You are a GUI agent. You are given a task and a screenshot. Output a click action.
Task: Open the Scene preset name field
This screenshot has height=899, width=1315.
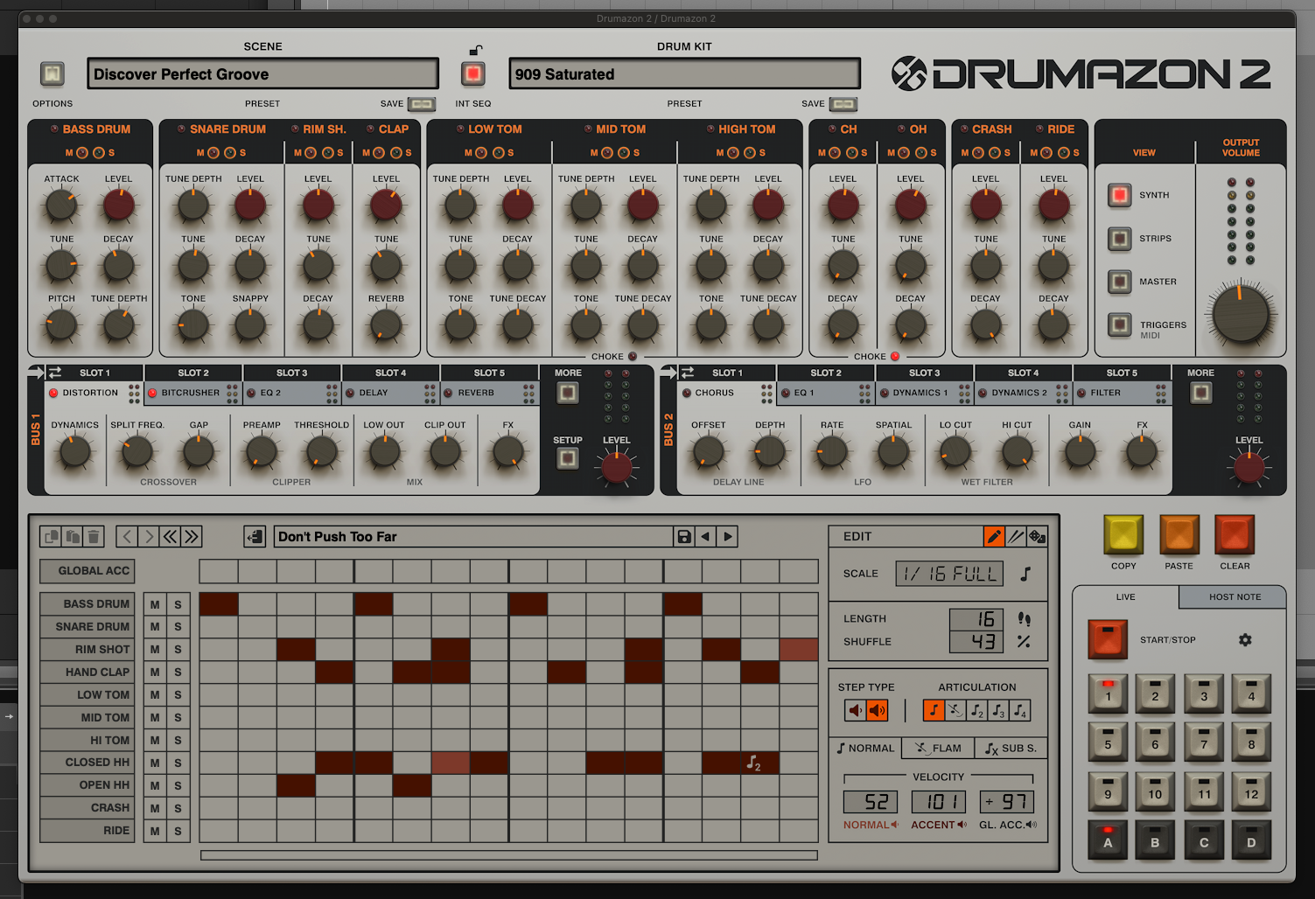pyautogui.click(x=263, y=74)
